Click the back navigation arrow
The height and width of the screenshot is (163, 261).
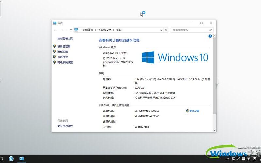[55, 30]
